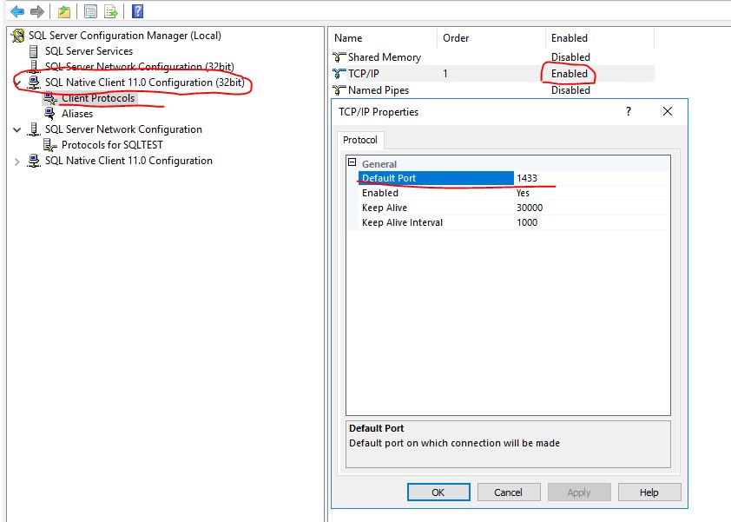This screenshot has width=731, height=522.
Task: Change the Enabled value Yes
Action: point(592,193)
